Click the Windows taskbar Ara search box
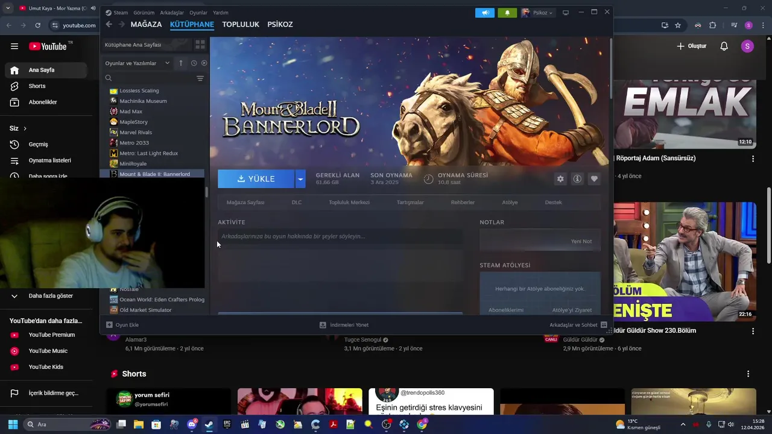This screenshot has width=772, height=434. (66, 424)
